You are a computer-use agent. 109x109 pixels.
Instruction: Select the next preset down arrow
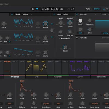tap(74, 9)
